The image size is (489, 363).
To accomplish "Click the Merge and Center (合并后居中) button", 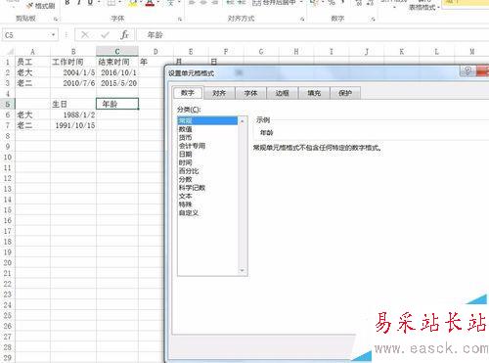I will [274, 3].
